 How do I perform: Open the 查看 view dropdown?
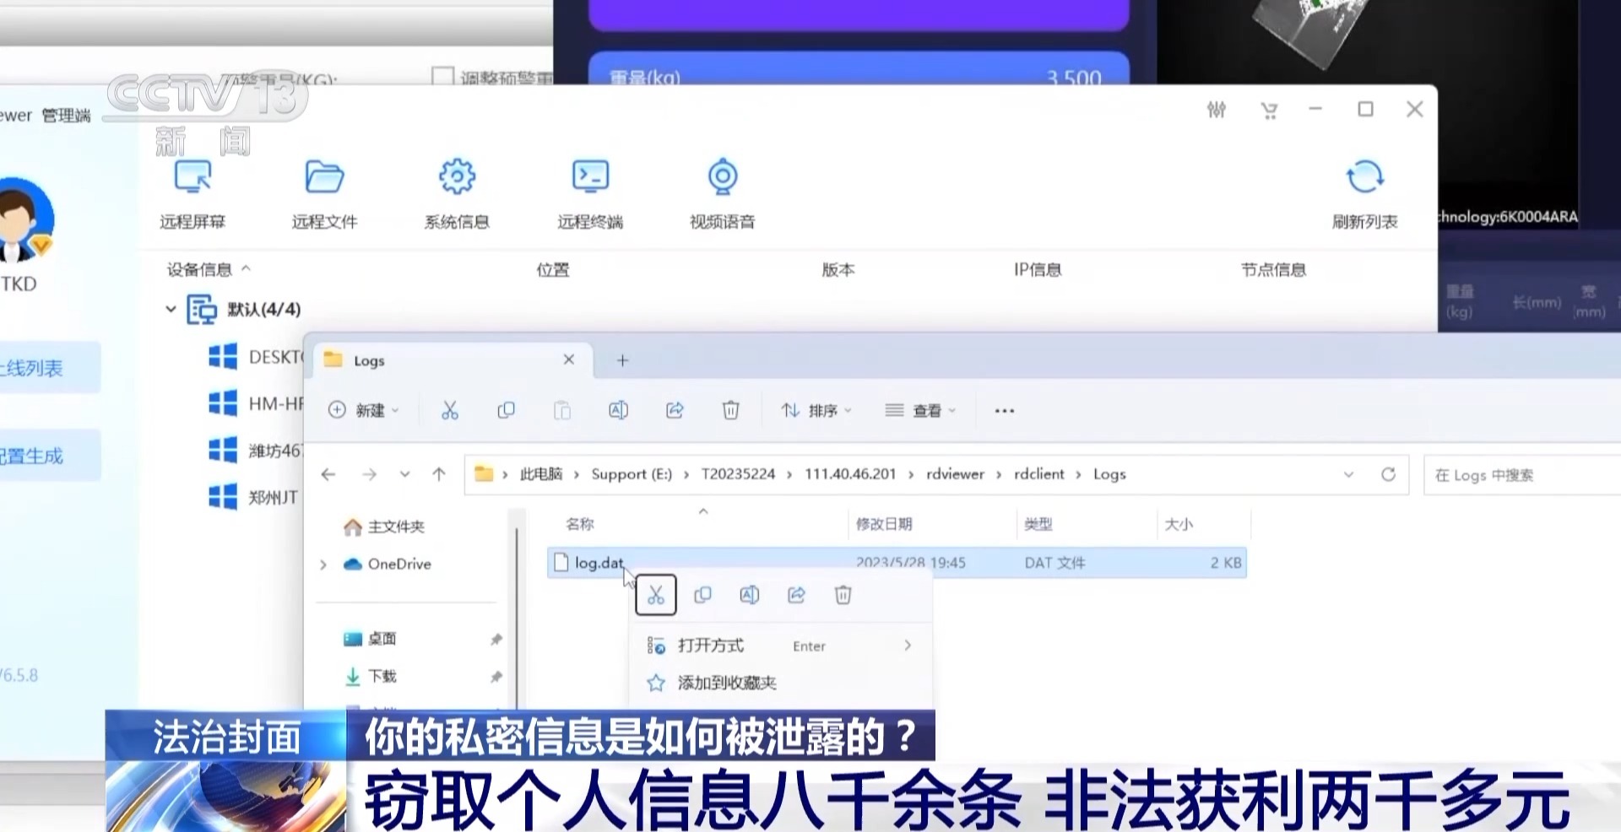(x=921, y=411)
